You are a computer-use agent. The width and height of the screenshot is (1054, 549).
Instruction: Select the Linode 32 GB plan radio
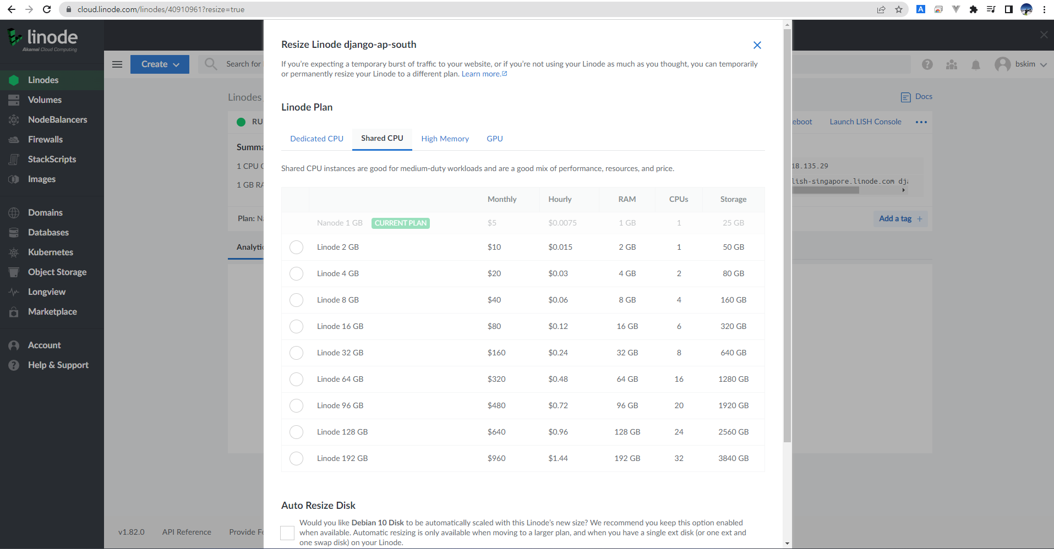(x=296, y=353)
